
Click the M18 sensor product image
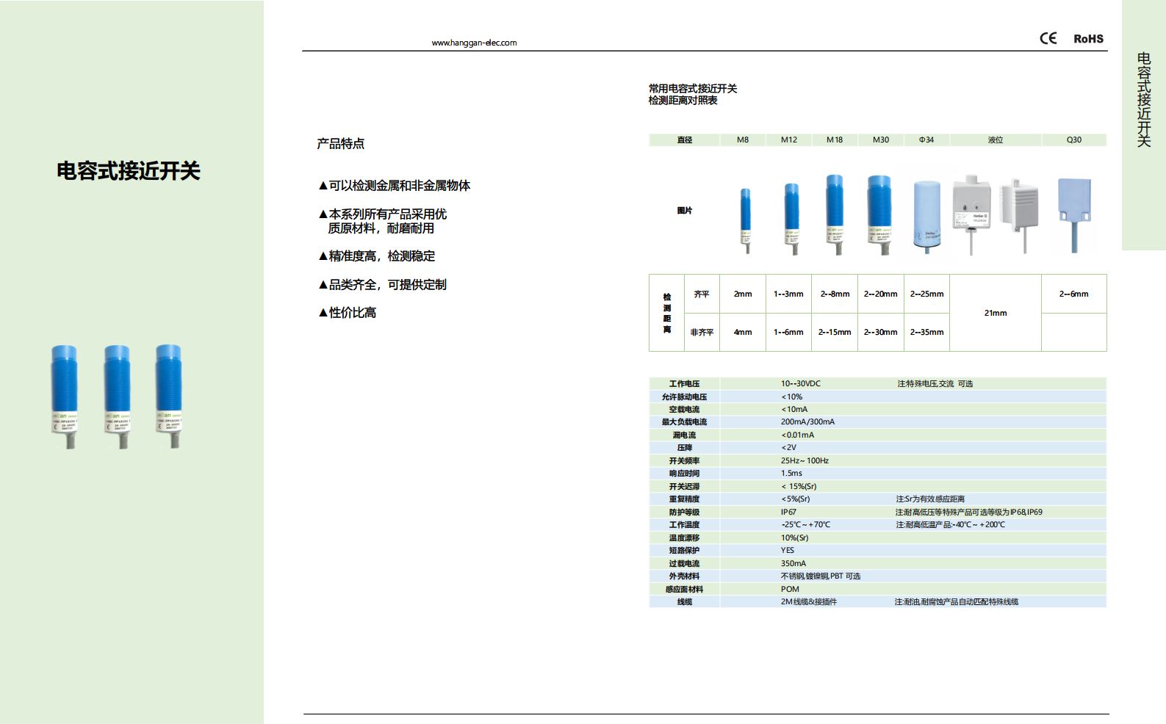pyautogui.click(x=835, y=214)
